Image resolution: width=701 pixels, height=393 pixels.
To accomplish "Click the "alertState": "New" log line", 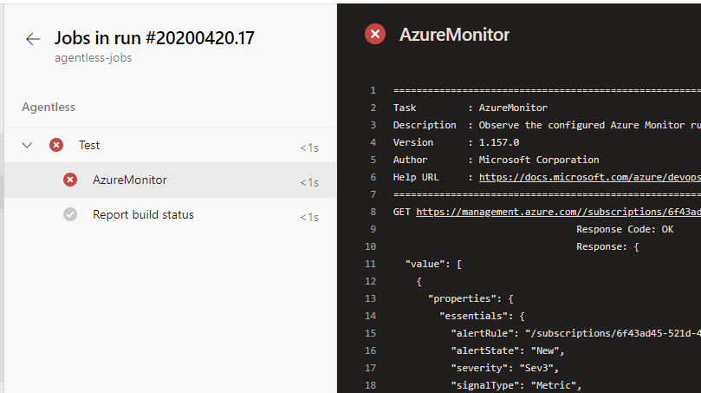I will click(x=508, y=351).
